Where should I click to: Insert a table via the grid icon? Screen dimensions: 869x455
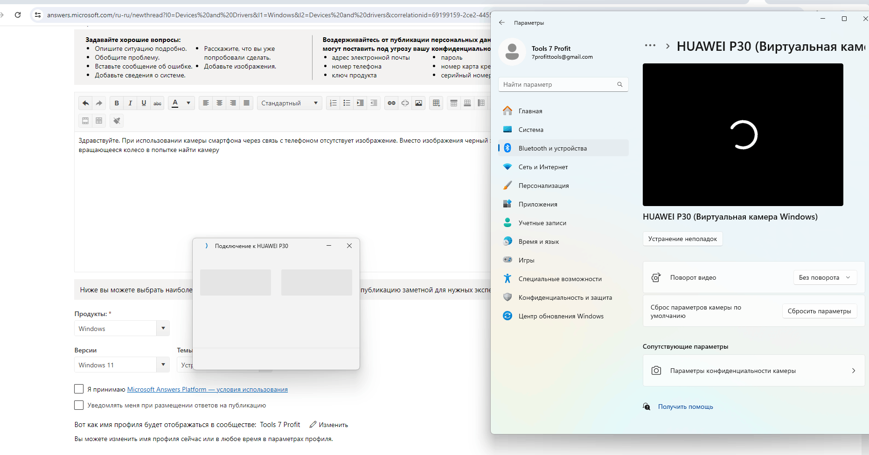click(436, 103)
